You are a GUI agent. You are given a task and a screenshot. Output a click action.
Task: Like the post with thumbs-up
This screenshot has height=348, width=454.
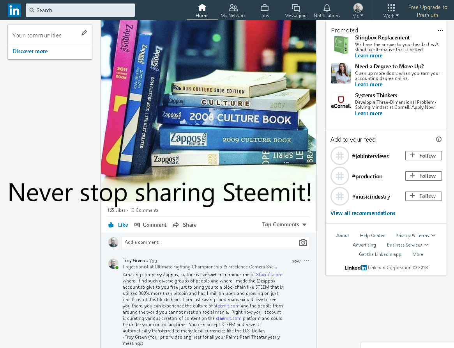coord(118,225)
